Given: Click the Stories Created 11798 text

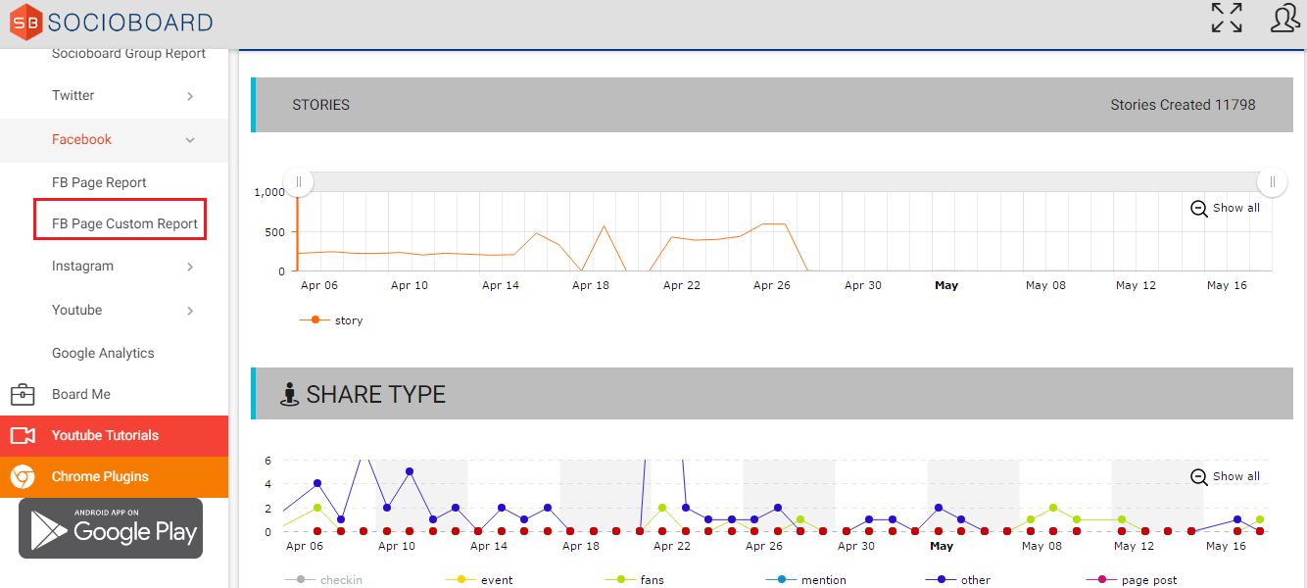Looking at the screenshot, I should tap(1183, 105).
